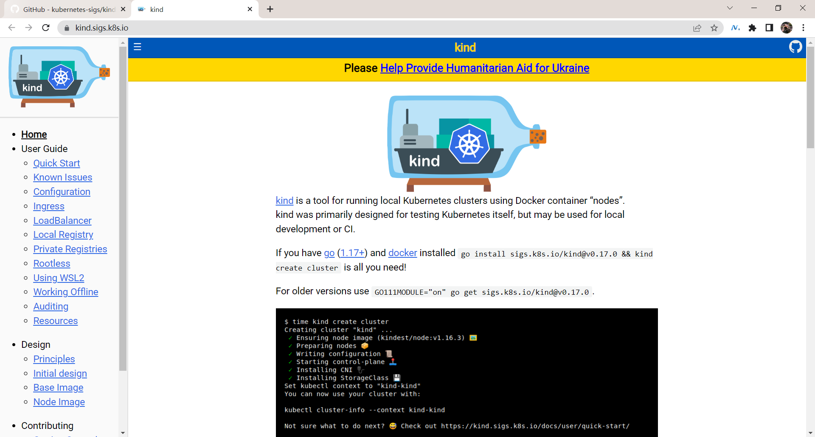Open the Principles design page
The height and width of the screenshot is (437, 815).
click(54, 359)
